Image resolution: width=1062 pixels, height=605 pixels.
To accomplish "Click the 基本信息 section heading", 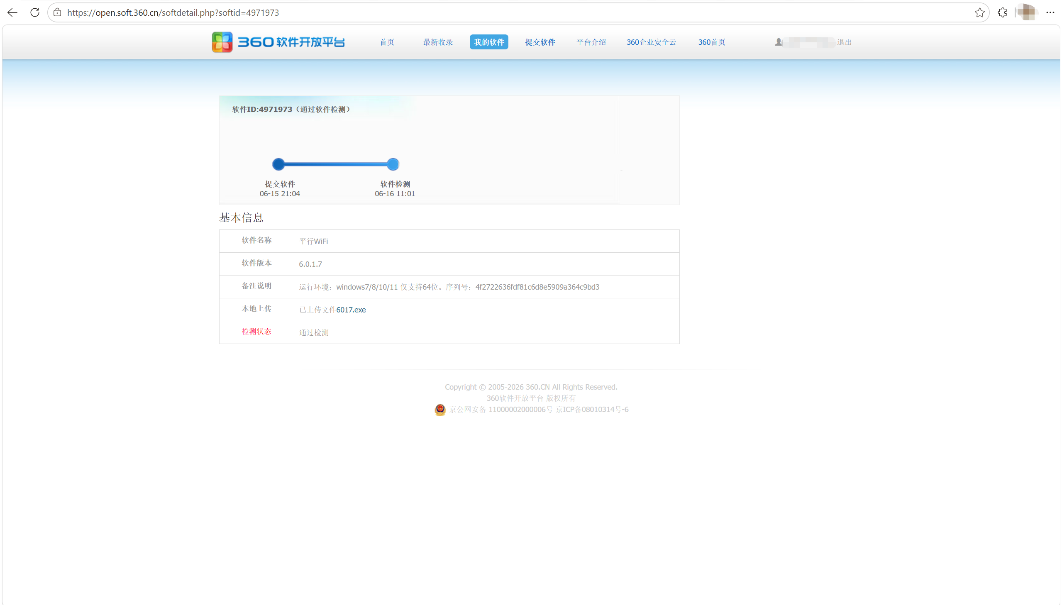I will tap(241, 217).
